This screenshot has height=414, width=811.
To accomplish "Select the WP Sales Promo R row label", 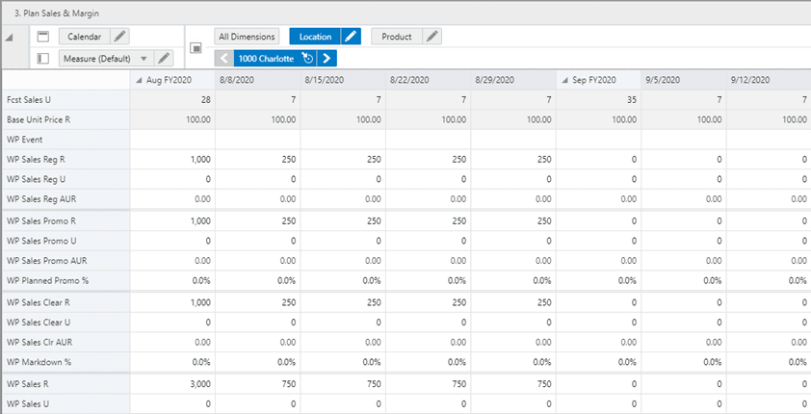I will click(65, 221).
